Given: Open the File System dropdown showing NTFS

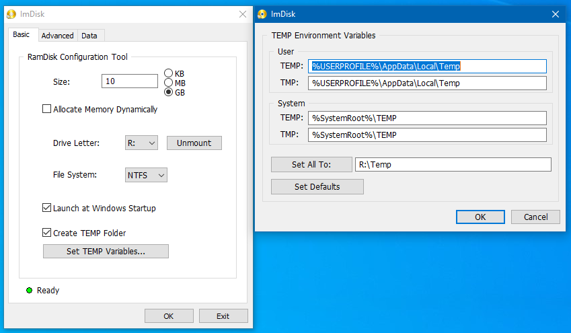Looking at the screenshot, I should pyautogui.click(x=146, y=175).
